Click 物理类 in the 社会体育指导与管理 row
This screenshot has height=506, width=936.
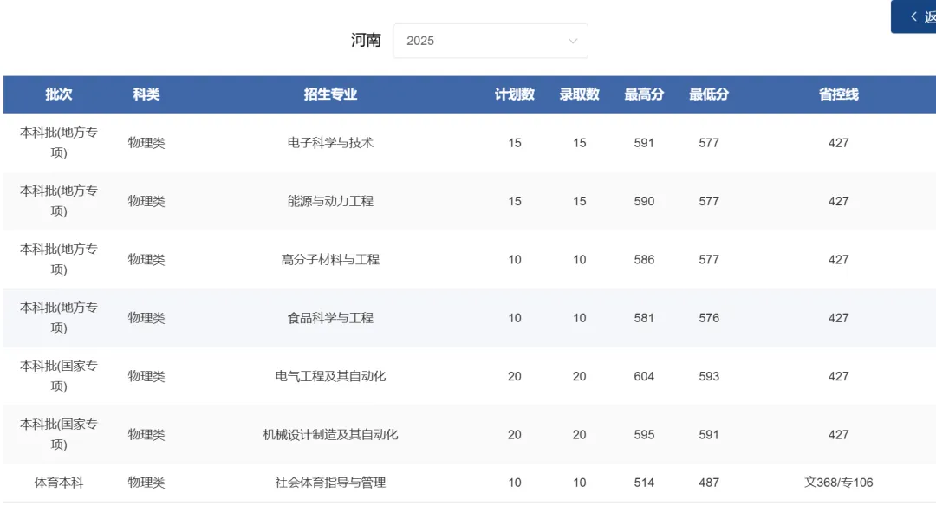146,483
